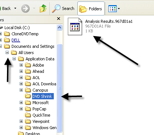Select the Application Data folder
The height and width of the screenshot is (135, 154).
click(x=40, y=59)
